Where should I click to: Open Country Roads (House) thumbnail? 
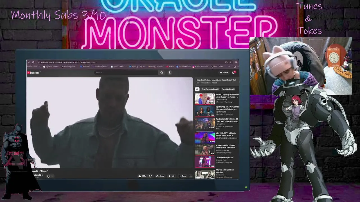tap(204, 162)
